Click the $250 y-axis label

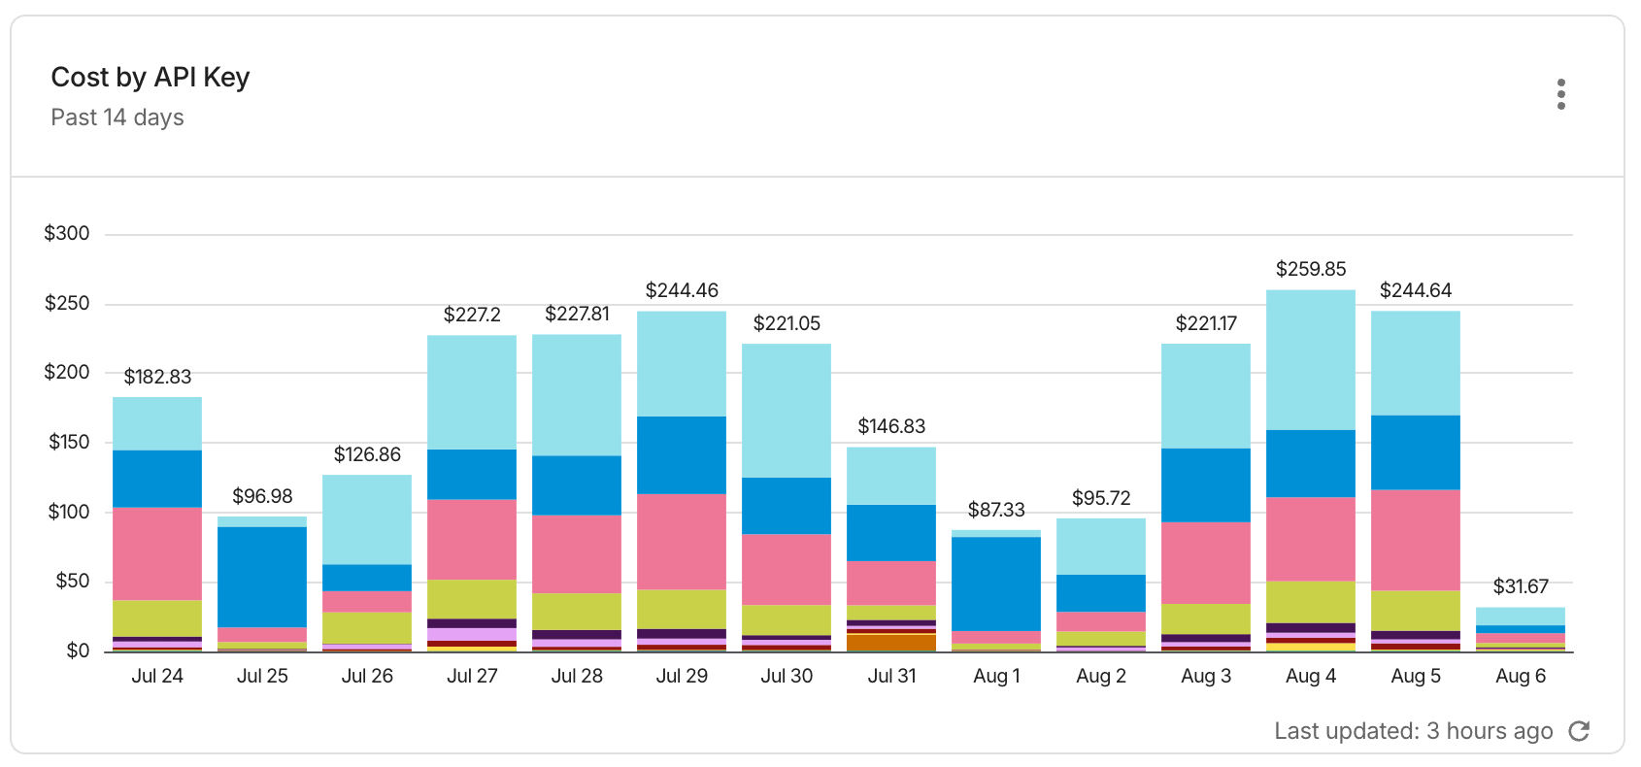(67, 303)
